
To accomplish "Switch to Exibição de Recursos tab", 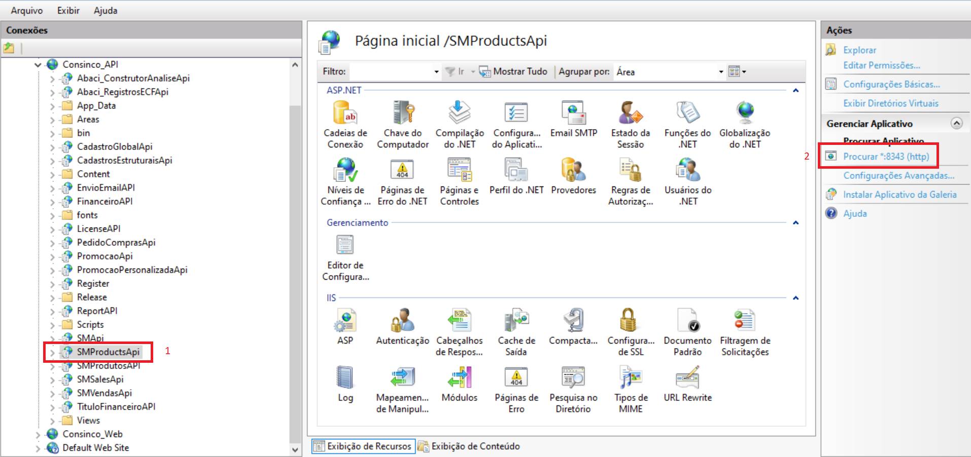I will click(x=363, y=446).
